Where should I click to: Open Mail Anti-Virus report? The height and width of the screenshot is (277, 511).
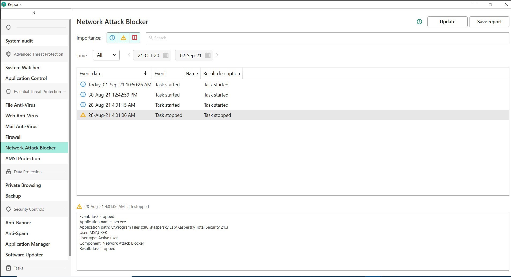tap(34, 126)
